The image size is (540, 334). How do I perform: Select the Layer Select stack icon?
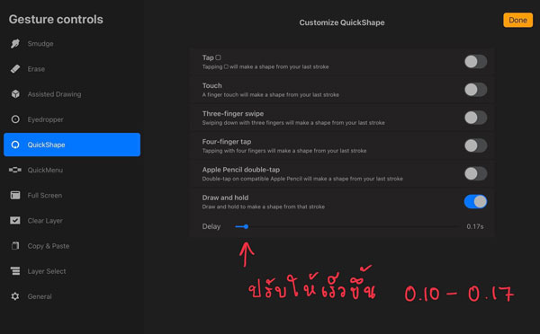15,271
